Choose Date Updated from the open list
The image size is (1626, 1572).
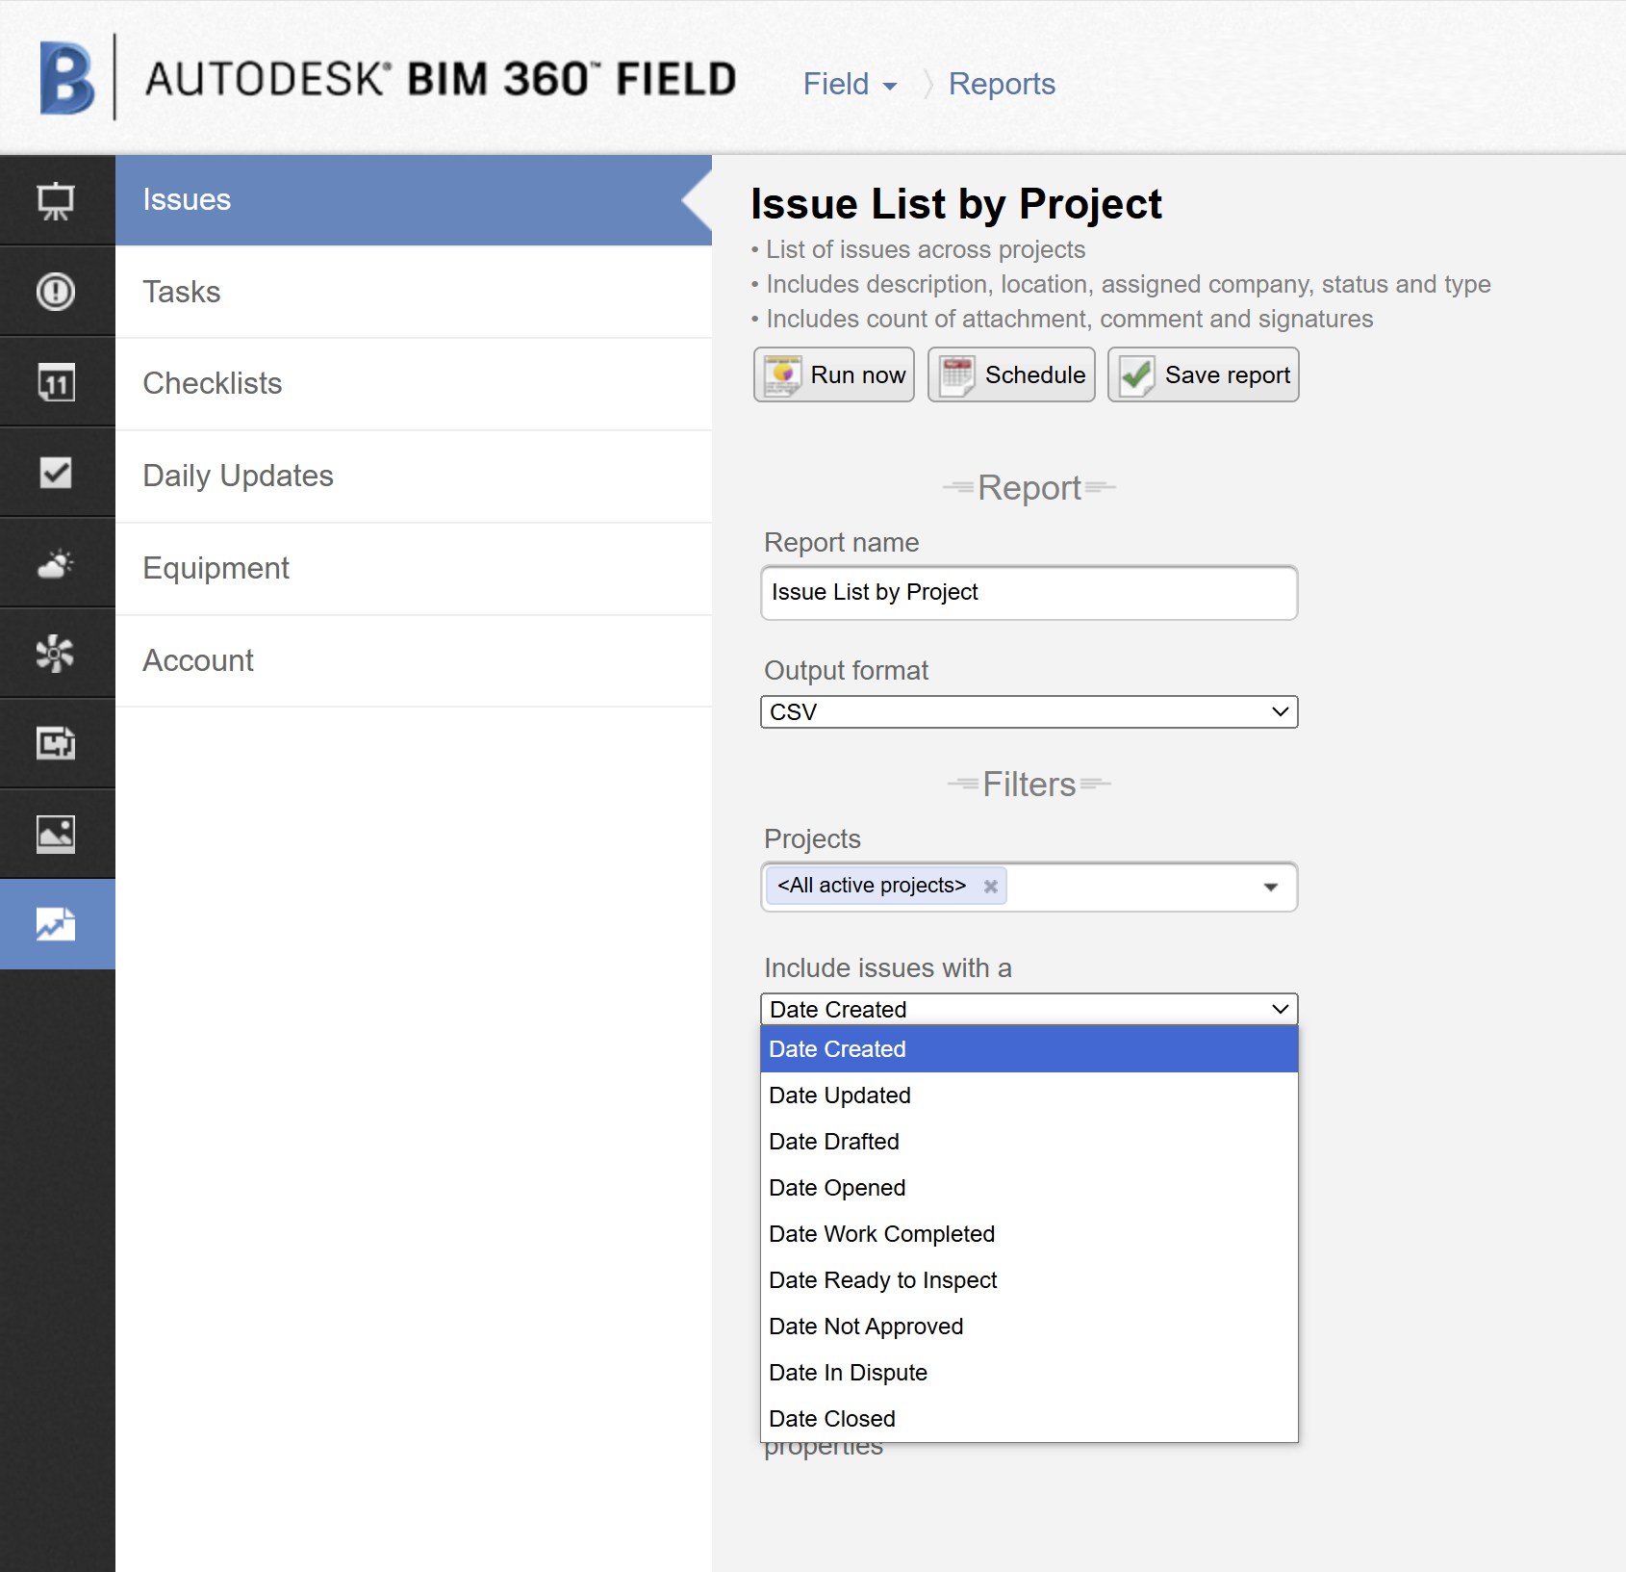839,1095
